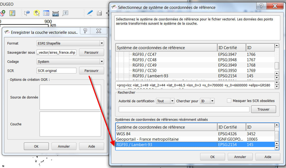Click Parcourir button next to SCR field

coord(91,71)
